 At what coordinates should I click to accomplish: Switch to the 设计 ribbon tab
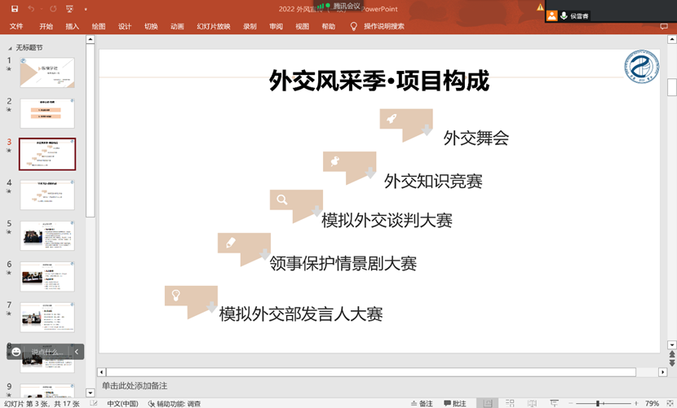[x=125, y=26]
